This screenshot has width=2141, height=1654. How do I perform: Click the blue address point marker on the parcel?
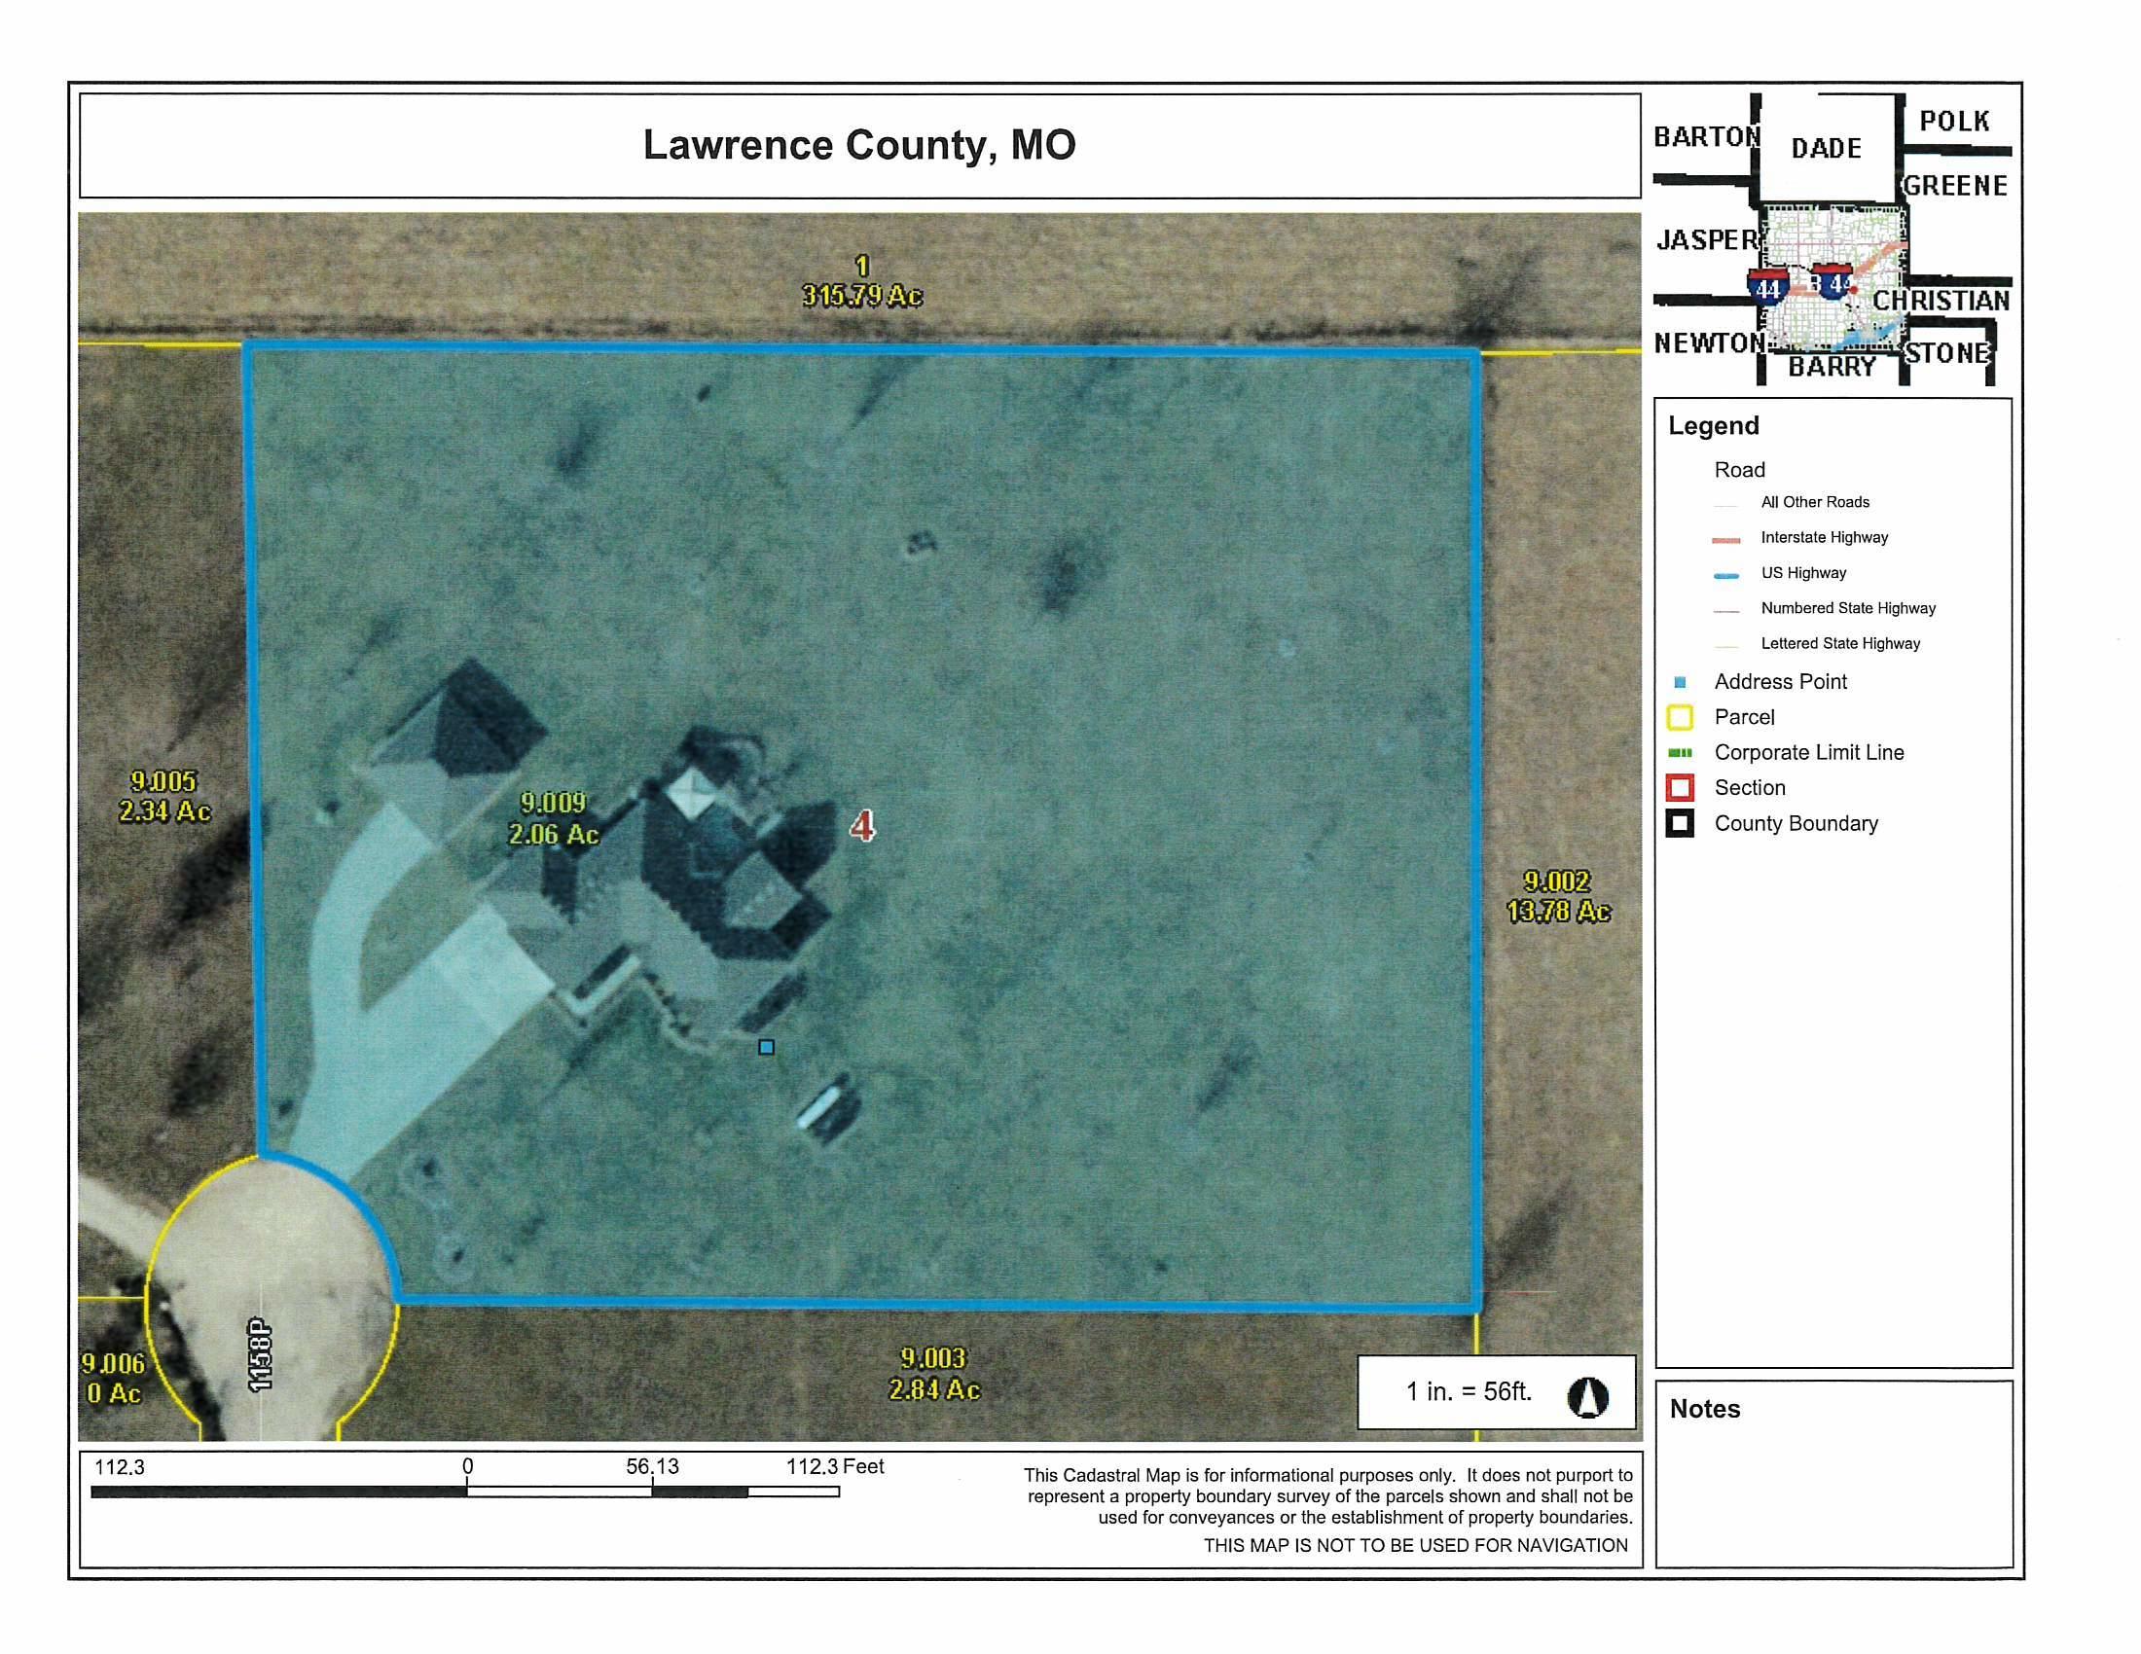[x=767, y=1048]
